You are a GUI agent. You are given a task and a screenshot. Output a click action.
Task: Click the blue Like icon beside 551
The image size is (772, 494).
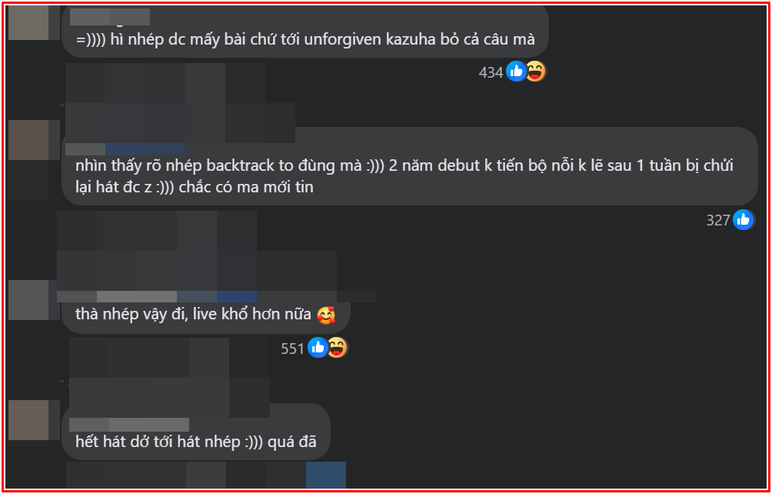[318, 349]
